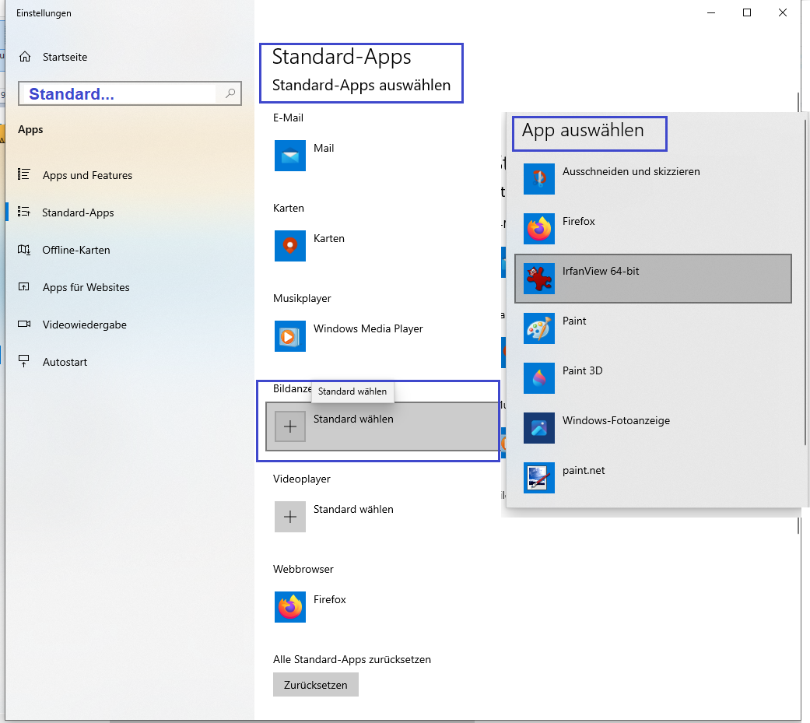Click the Firefox label in popup

(579, 221)
